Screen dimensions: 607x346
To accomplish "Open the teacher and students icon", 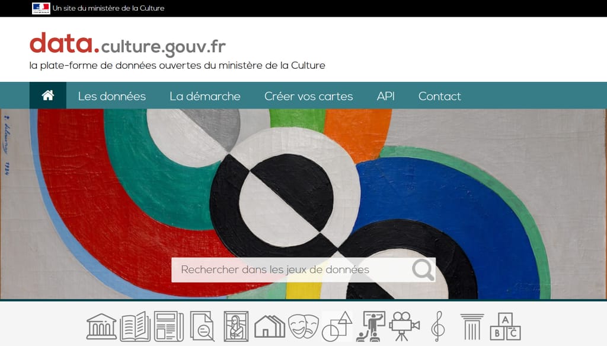I will [x=370, y=326].
